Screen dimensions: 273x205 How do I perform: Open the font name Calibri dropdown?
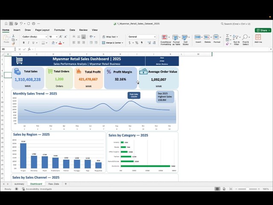click(46, 37)
